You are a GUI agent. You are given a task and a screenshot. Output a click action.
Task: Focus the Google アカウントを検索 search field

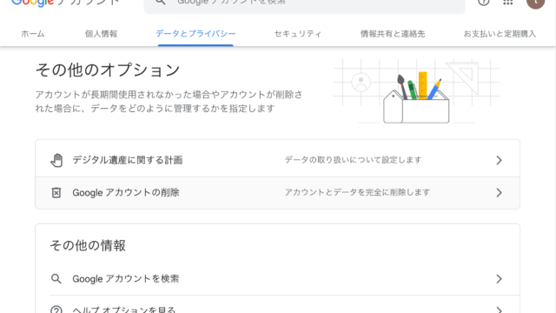click(x=305, y=3)
